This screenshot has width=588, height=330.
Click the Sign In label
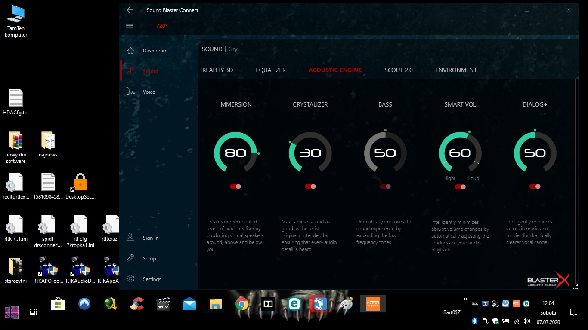(x=151, y=238)
